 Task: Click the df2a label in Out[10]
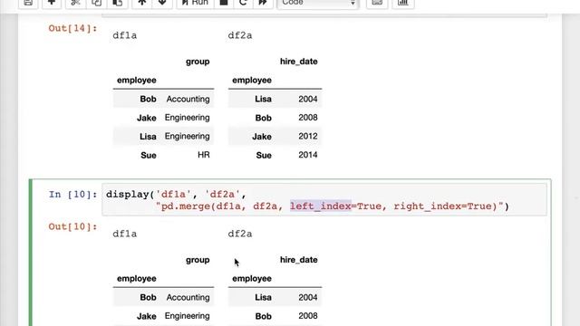coord(240,234)
